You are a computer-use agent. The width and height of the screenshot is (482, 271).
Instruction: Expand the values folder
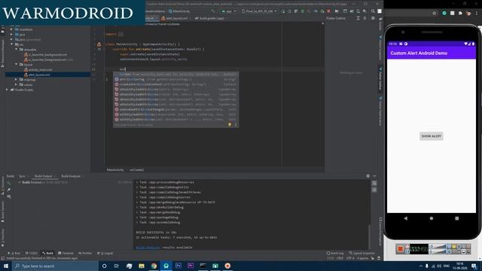[x=17, y=84]
